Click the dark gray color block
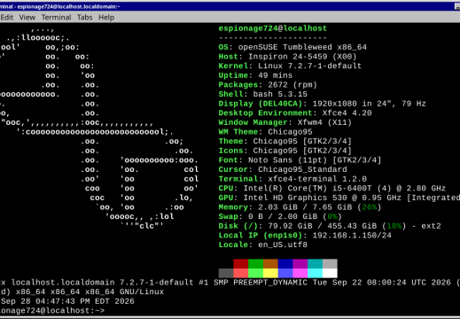 [x=226, y=273]
